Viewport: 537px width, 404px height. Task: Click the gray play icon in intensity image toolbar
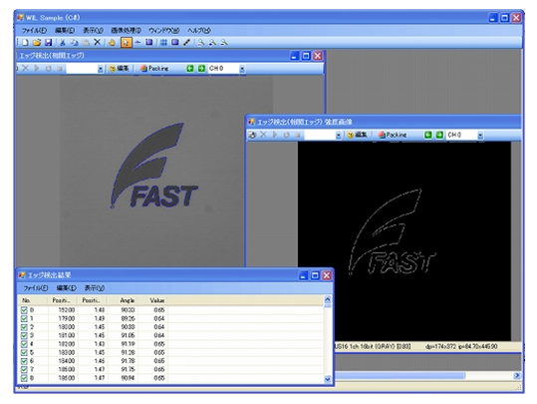(x=275, y=135)
